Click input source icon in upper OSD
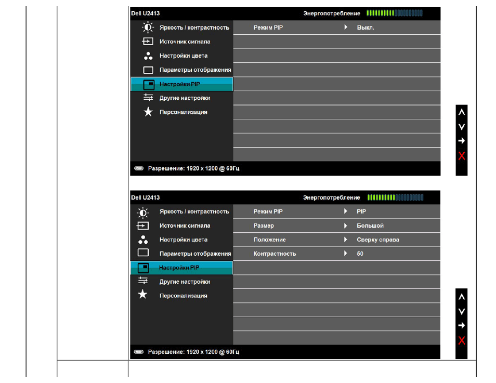 [x=148, y=42]
